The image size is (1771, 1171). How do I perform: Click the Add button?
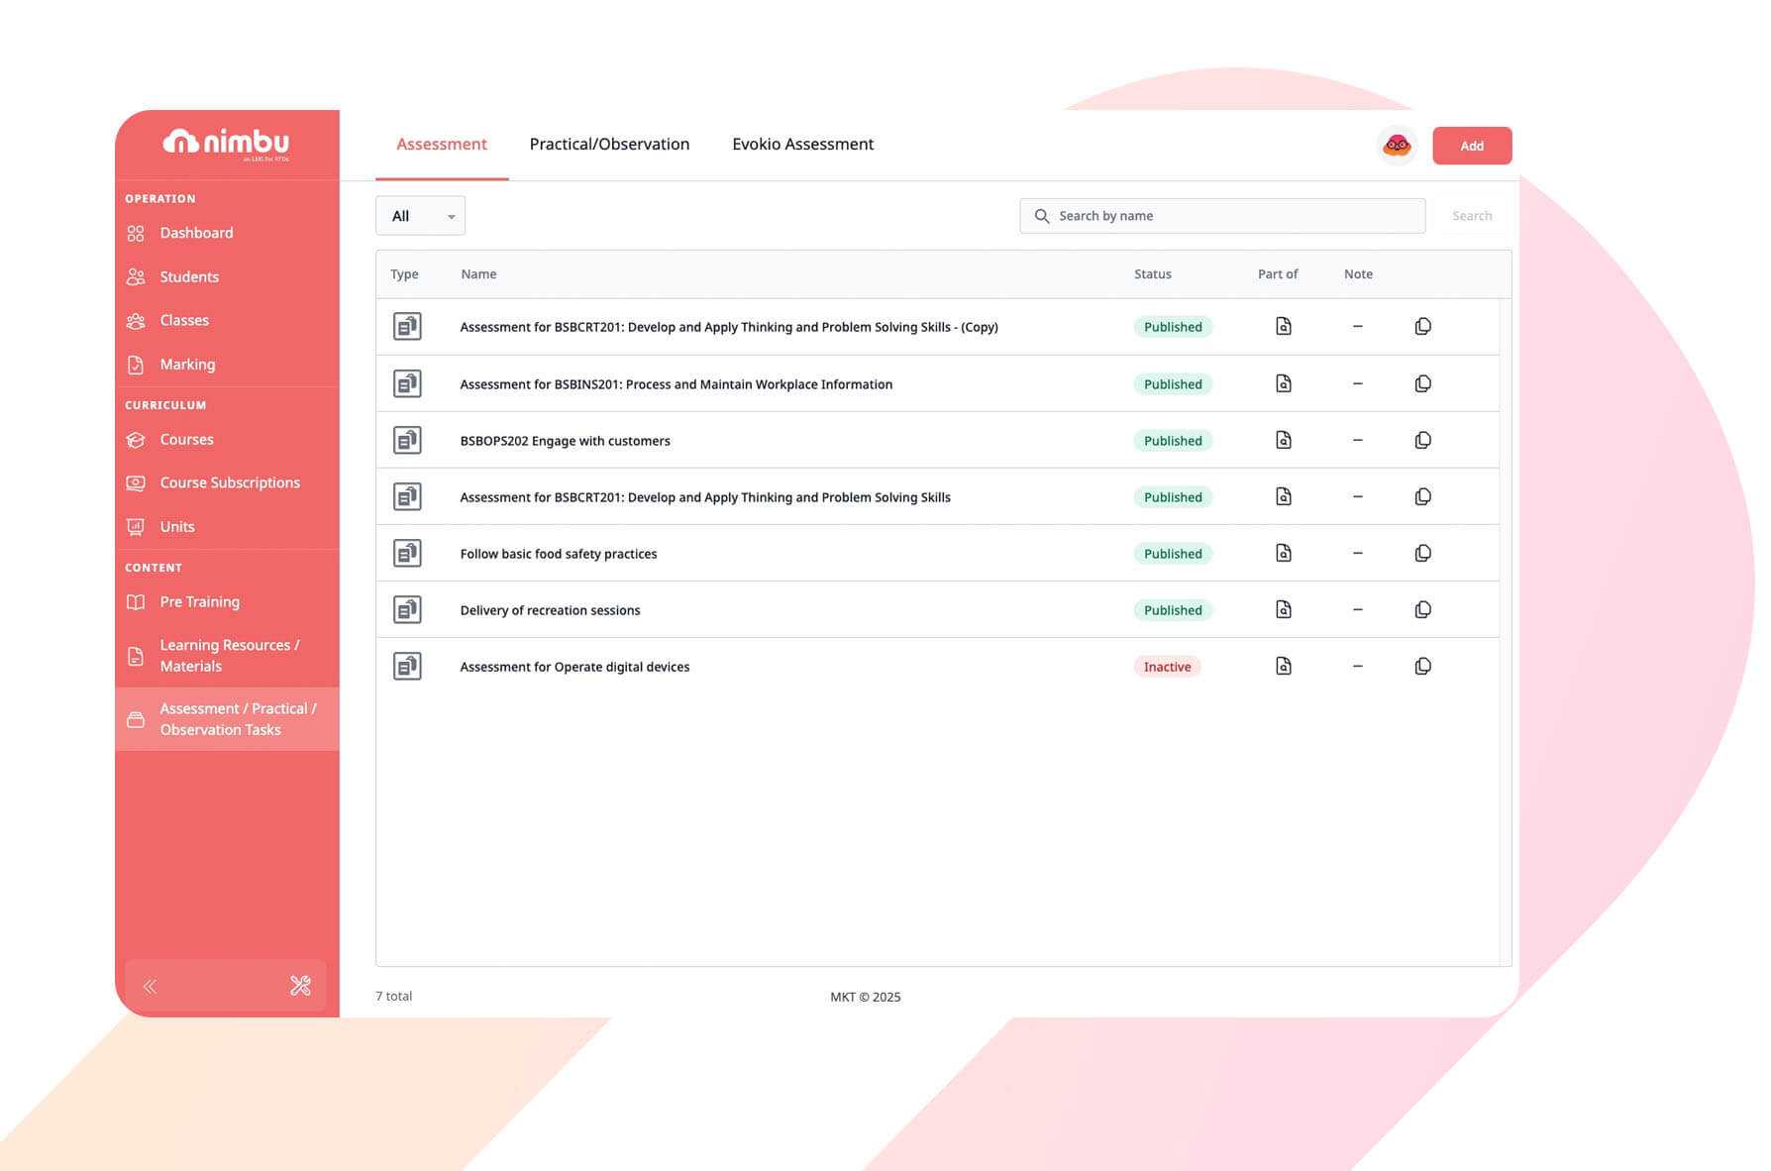point(1472,145)
